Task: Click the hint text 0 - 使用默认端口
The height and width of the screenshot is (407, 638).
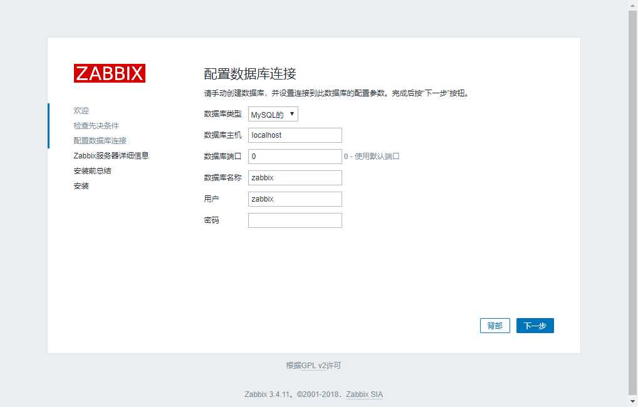Action: click(372, 156)
